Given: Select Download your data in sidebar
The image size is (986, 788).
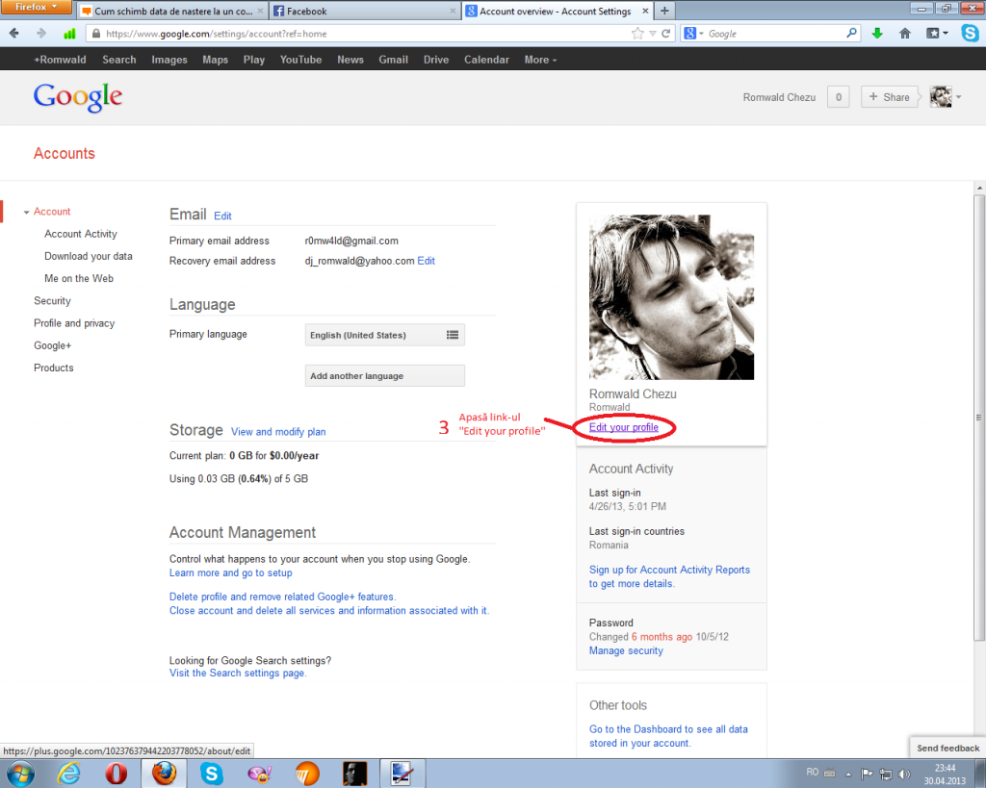Looking at the screenshot, I should pyautogui.click(x=88, y=256).
